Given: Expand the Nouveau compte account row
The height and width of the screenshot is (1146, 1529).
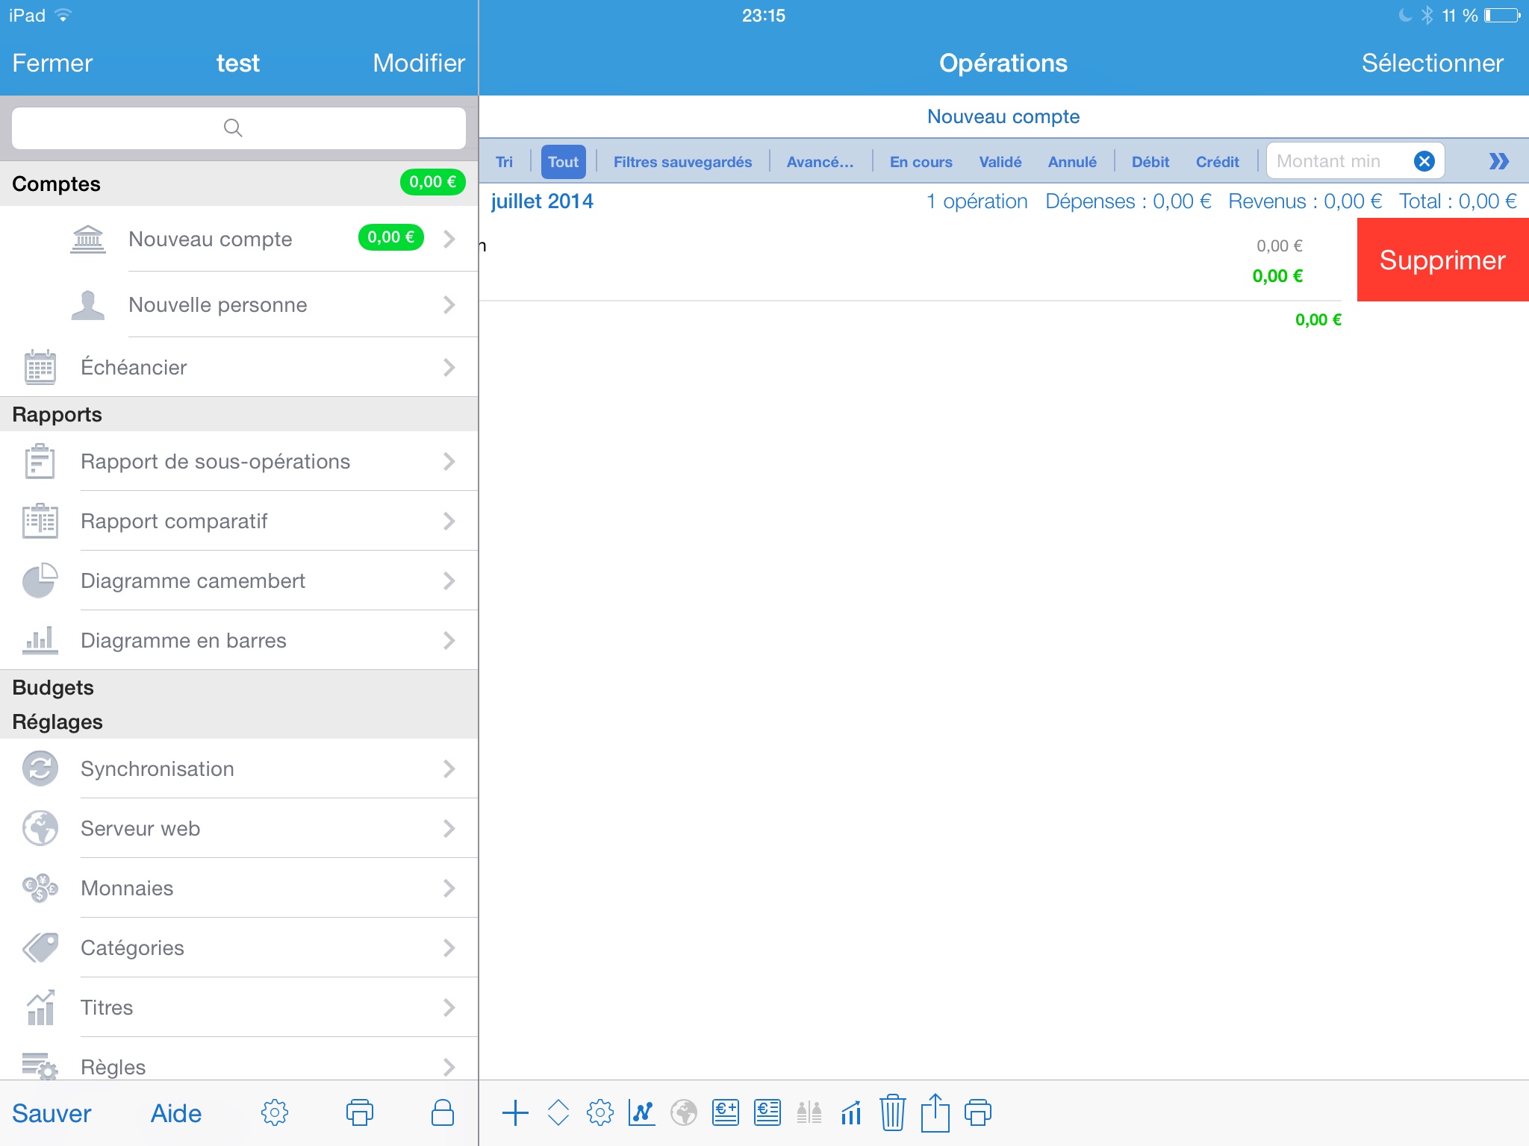Looking at the screenshot, I should point(449,239).
